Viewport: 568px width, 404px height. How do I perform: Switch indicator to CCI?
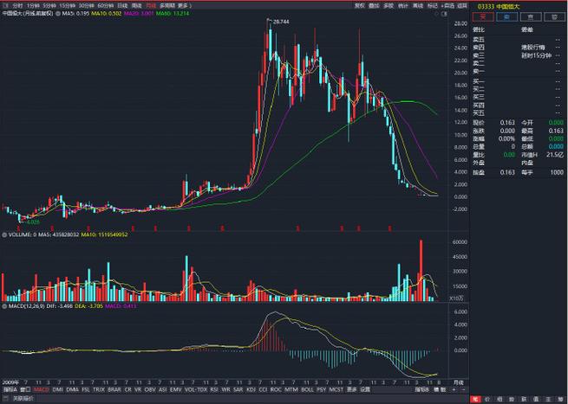click(x=263, y=389)
